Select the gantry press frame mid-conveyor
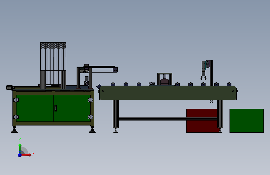Screen dimensions: 270x175 click(164, 79)
